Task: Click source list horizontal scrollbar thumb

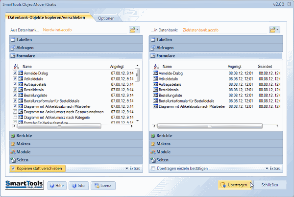Action: coord(59,126)
